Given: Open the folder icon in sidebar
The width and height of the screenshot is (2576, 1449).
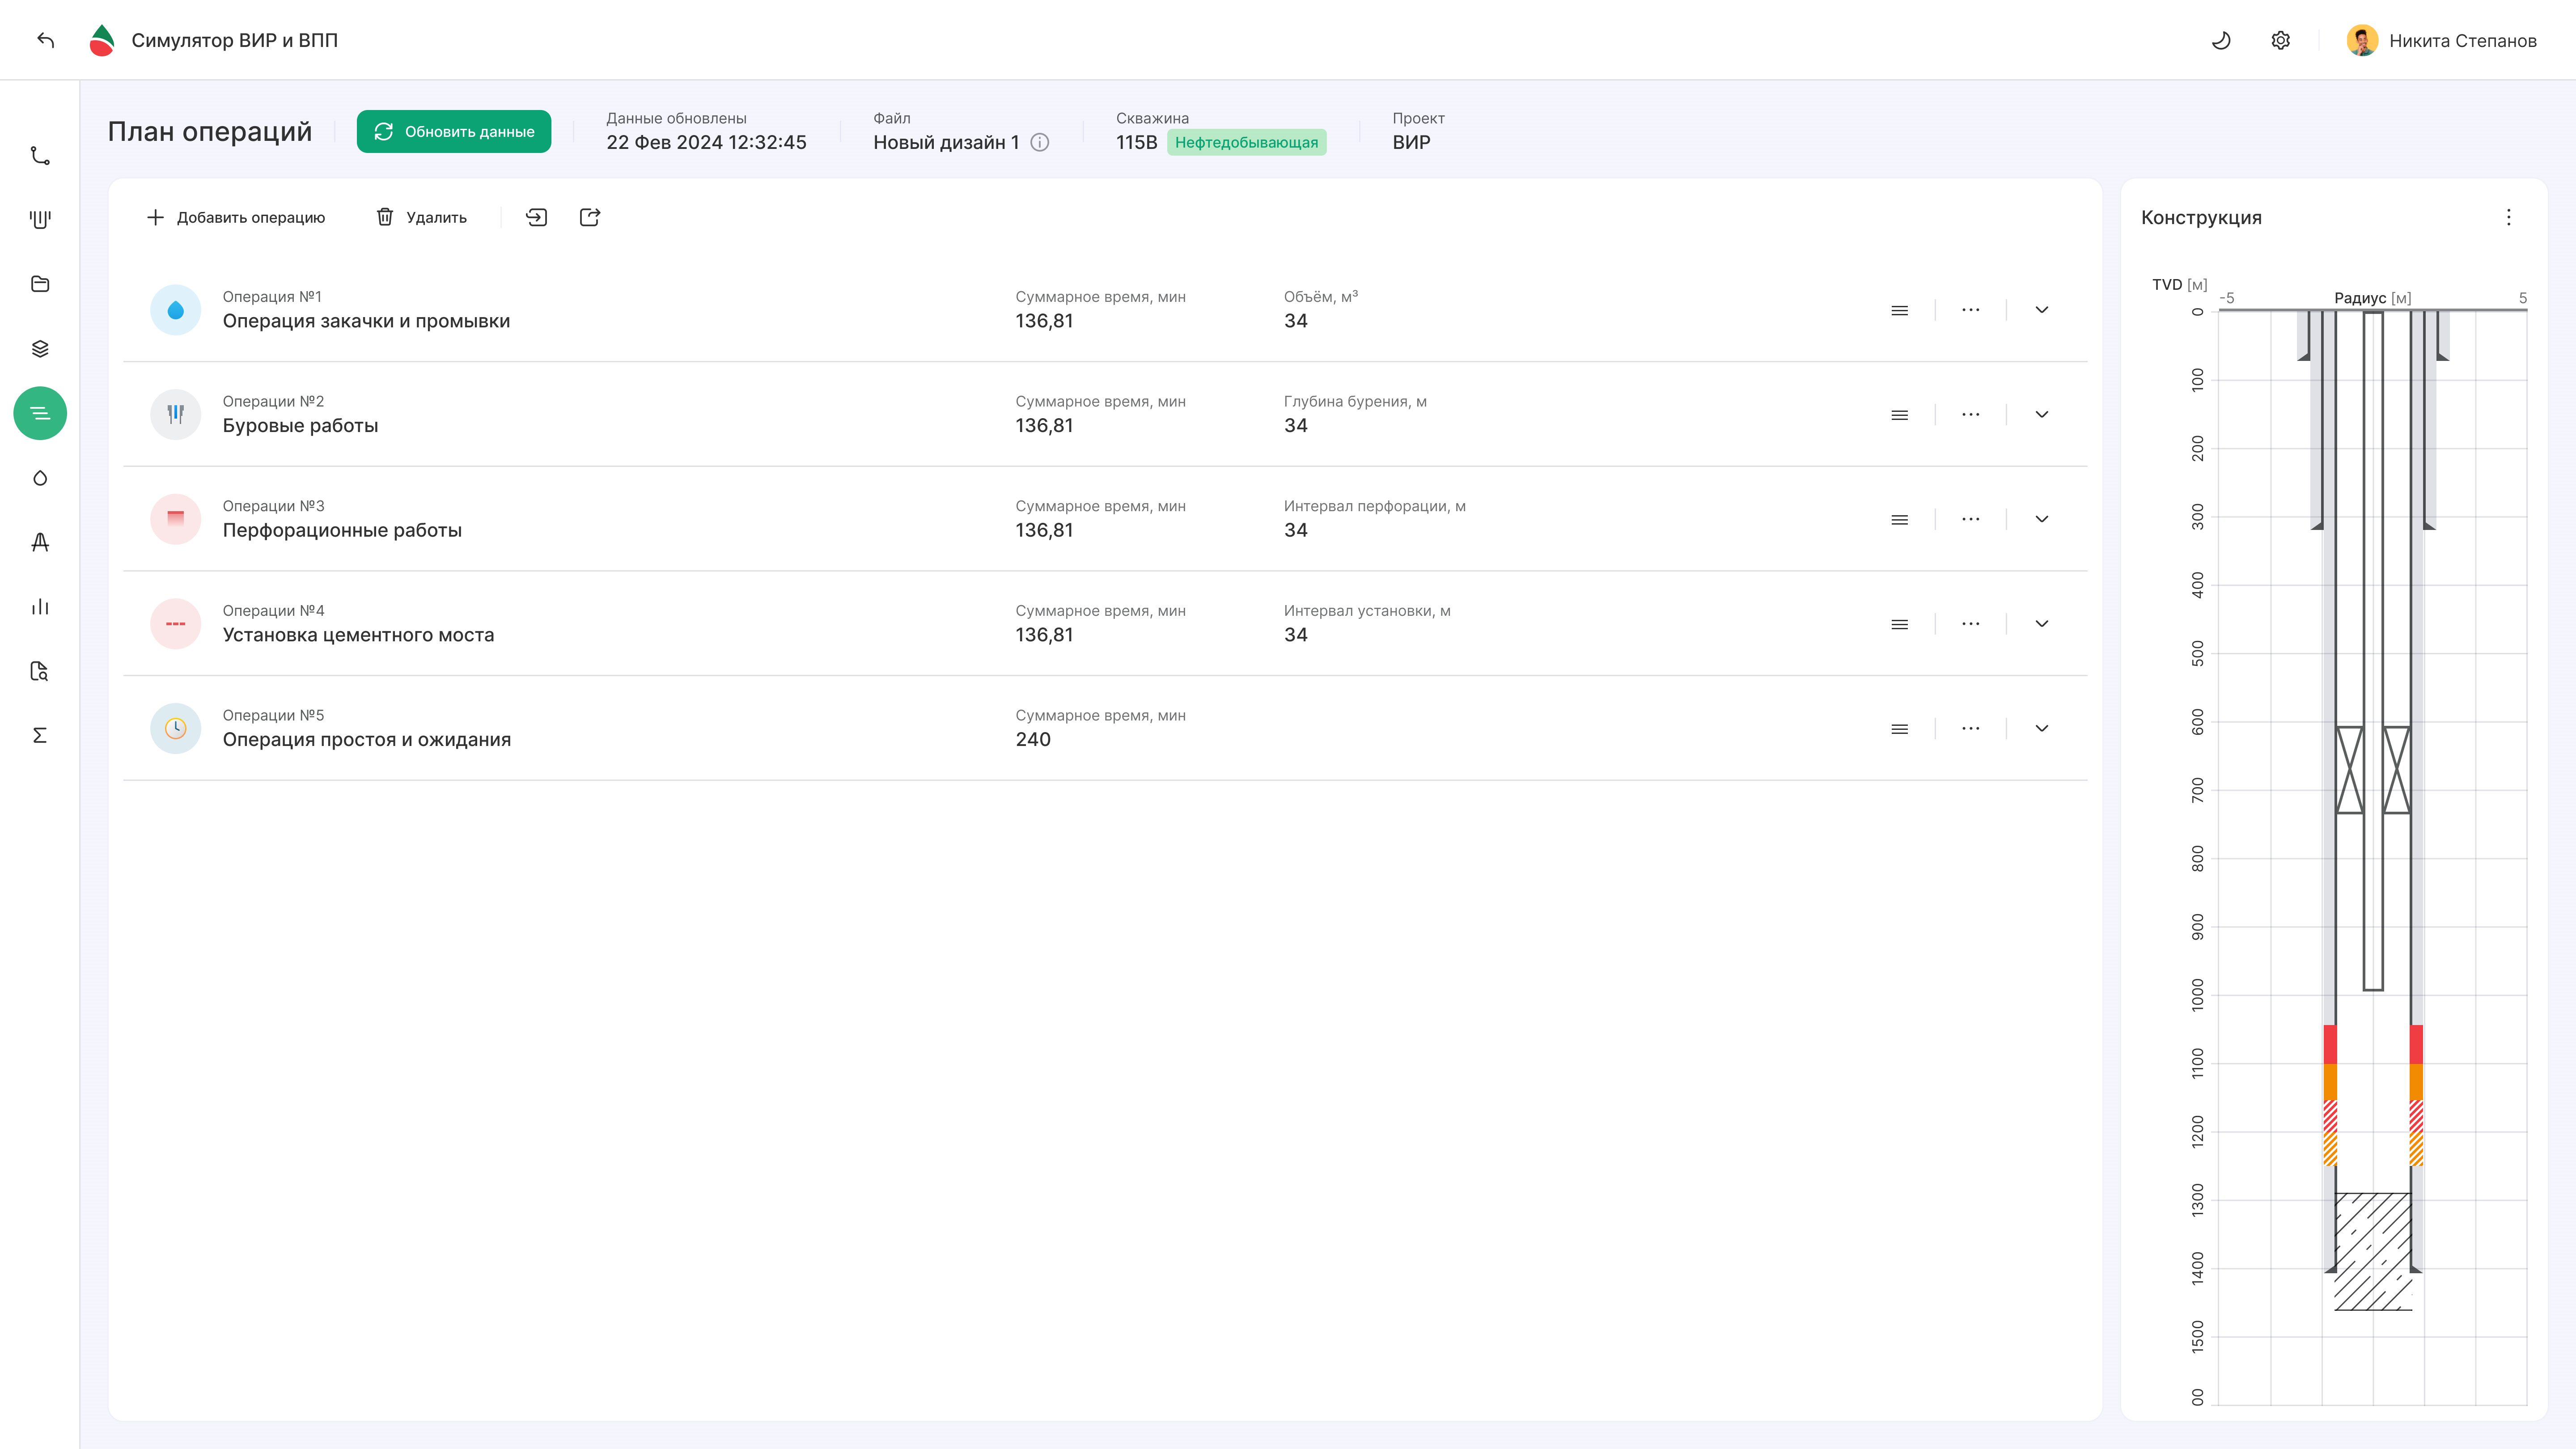Looking at the screenshot, I should click(x=40, y=284).
